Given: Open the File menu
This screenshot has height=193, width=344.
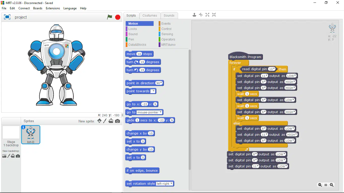Looking at the screenshot, I should (x=4, y=8).
